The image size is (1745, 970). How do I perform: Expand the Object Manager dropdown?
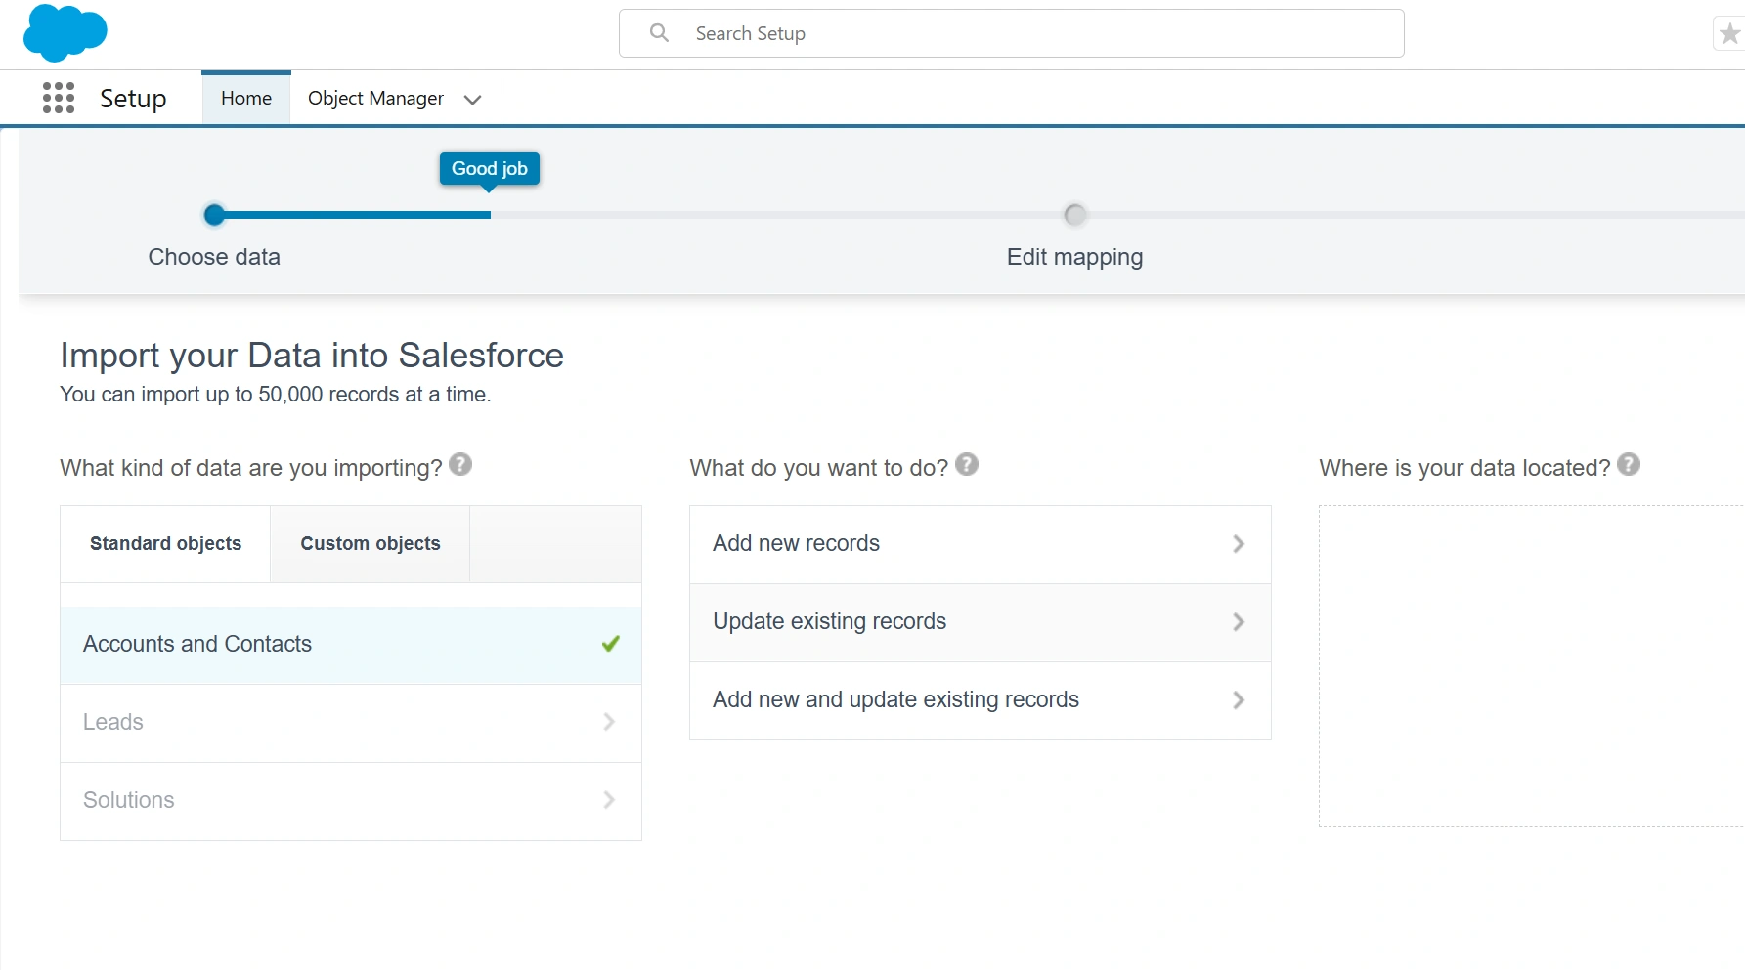(473, 99)
